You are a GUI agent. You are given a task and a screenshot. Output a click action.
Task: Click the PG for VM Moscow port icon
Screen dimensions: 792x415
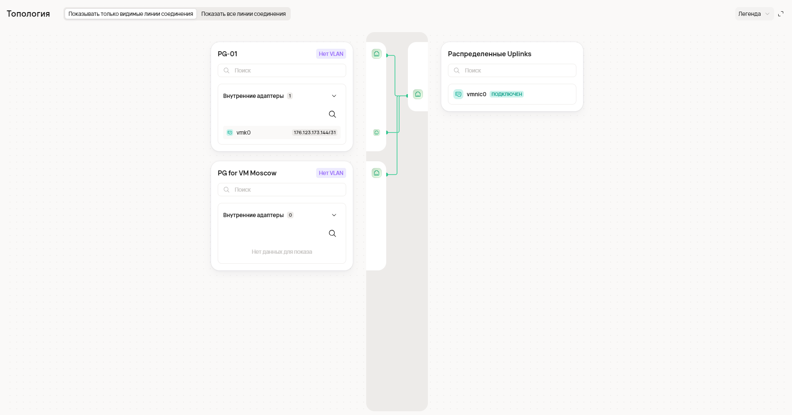click(377, 173)
